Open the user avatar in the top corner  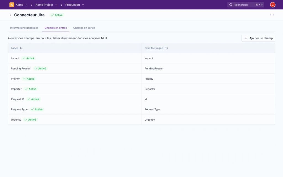(x=272, y=5)
